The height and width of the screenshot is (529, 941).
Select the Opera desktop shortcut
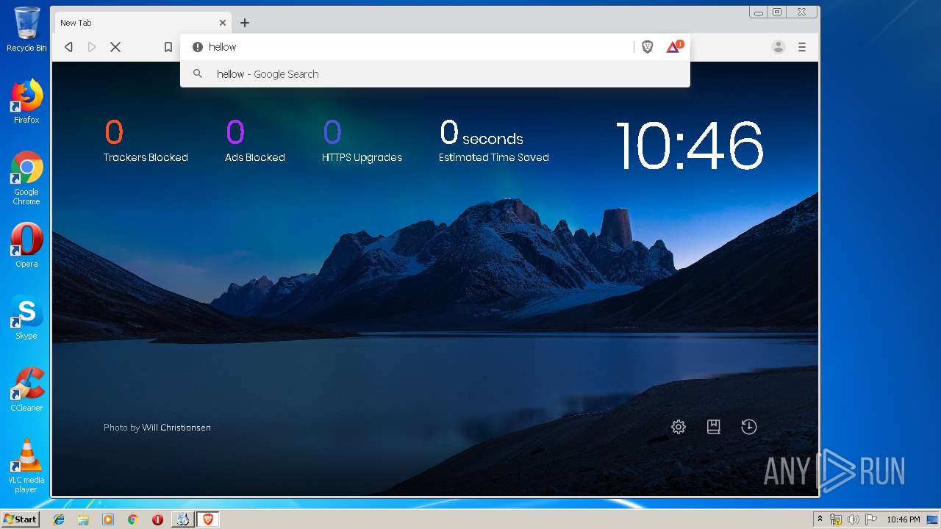pos(26,245)
